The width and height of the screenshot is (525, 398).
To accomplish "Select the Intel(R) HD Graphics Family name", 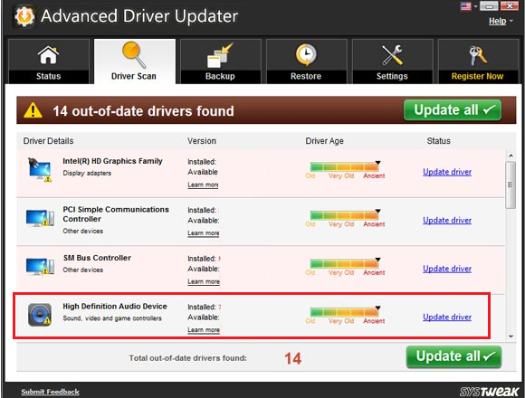I will (x=112, y=161).
